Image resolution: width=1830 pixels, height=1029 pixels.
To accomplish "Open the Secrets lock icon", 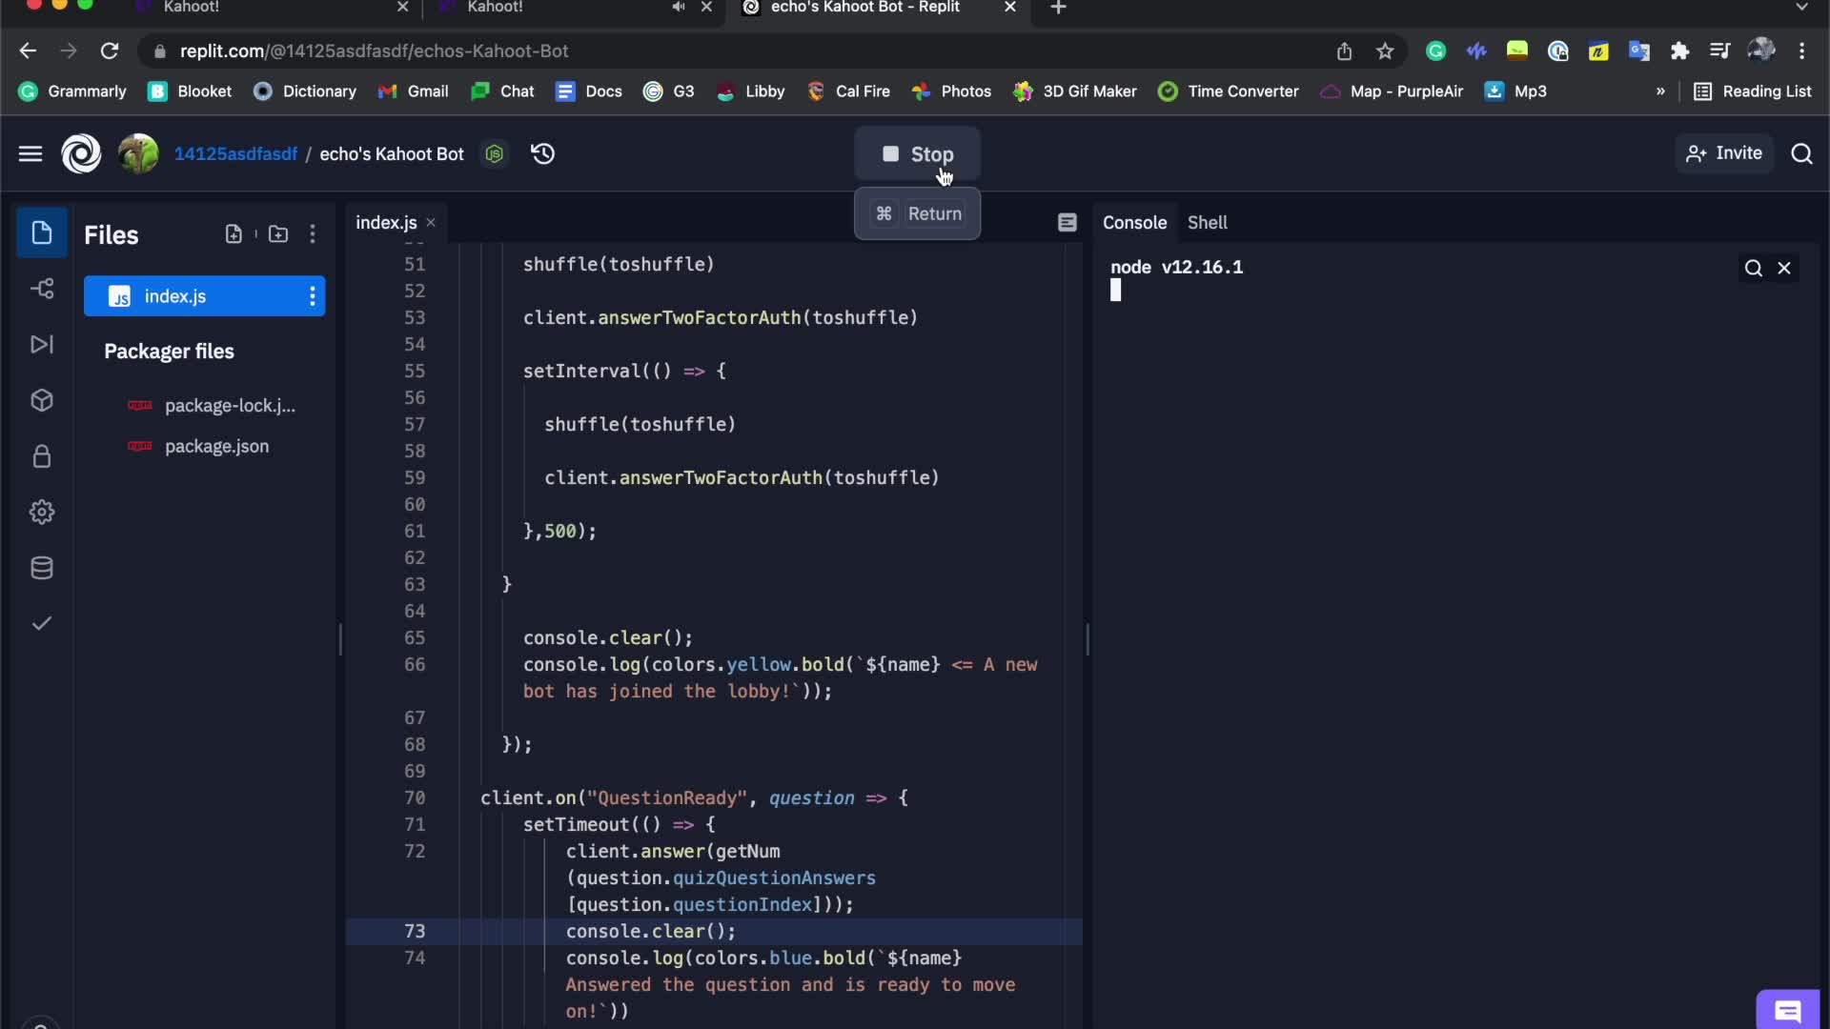I will (x=42, y=456).
